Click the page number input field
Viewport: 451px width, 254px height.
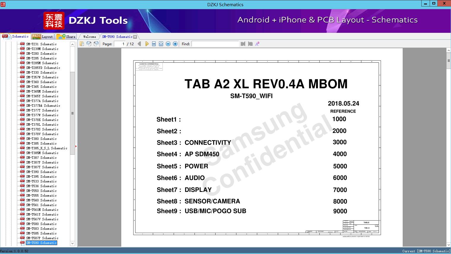coord(120,44)
